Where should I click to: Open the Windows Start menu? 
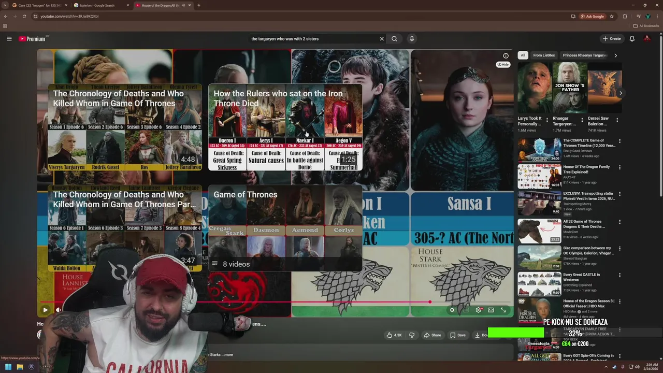8,367
